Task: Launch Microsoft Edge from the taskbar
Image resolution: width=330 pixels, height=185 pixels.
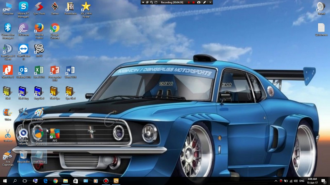Action: point(45,181)
